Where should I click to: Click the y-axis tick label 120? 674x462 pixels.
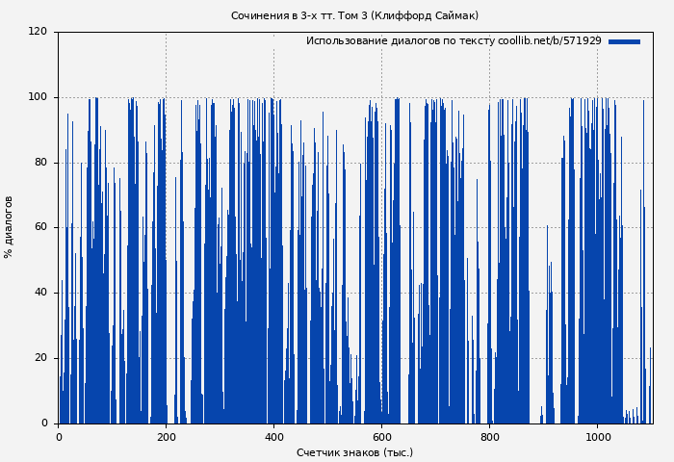pyautogui.click(x=38, y=32)
